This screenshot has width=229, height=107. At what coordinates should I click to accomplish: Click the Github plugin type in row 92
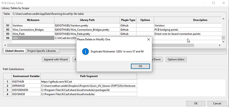128,30
